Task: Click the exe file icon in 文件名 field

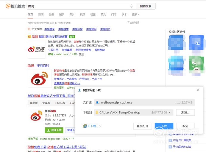Action: [x=97, y=103]
